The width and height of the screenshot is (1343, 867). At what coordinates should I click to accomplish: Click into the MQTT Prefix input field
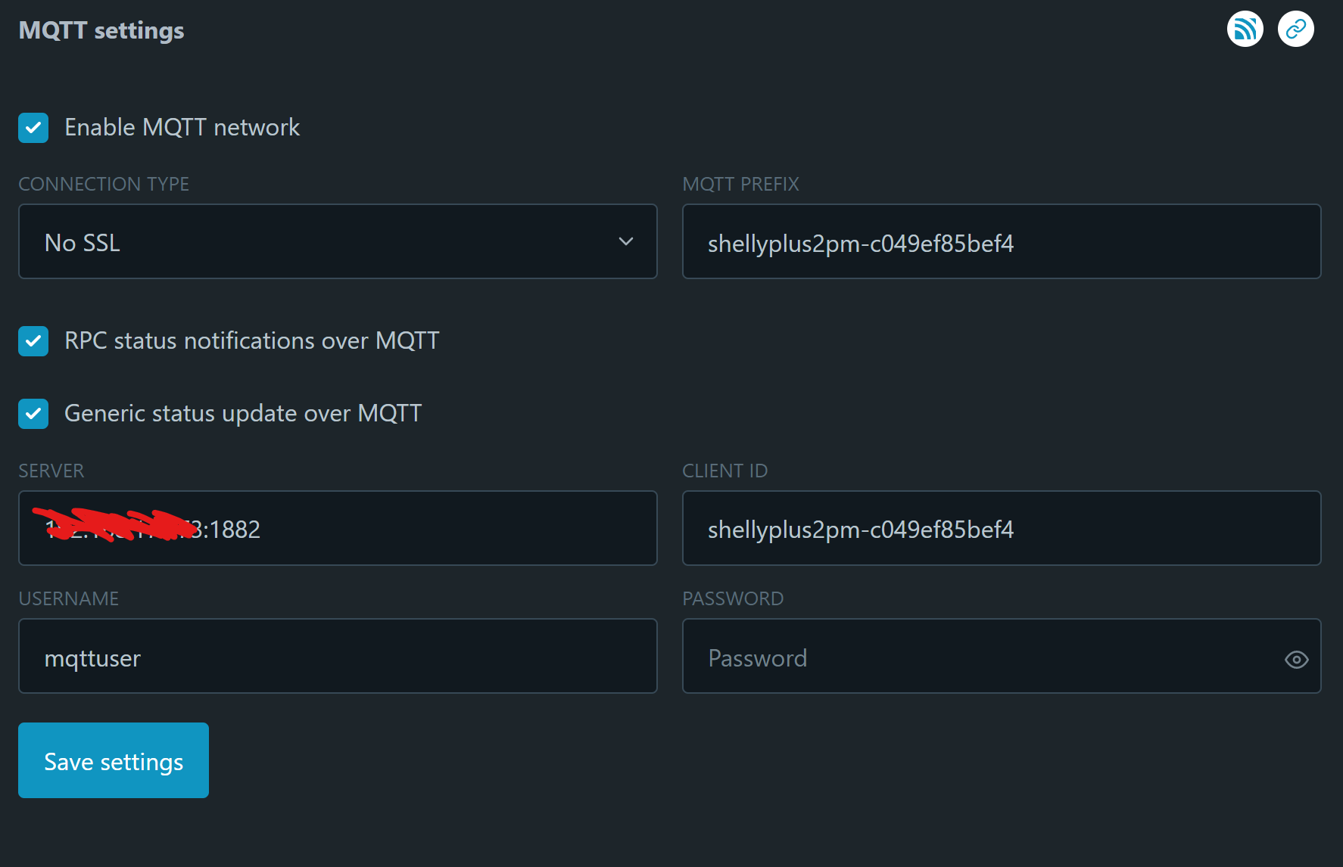(x=1001, y=242)
